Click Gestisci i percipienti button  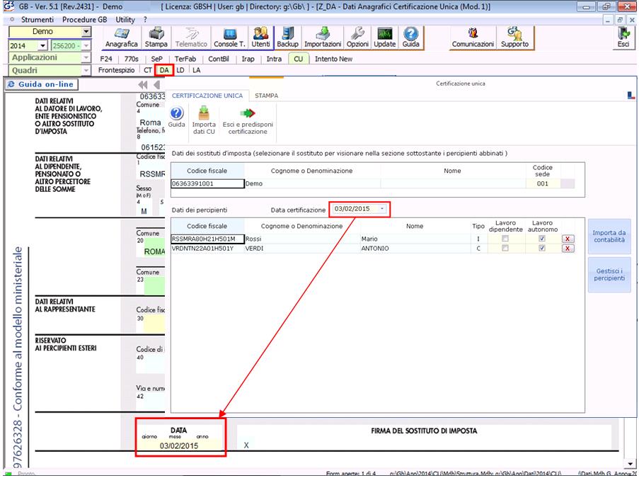[x=609, y=275]
